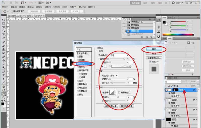Select the Move tool

click(x=4, y=20)
